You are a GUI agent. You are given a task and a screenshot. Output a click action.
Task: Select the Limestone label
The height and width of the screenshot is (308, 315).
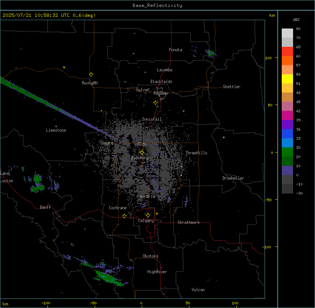56,130
